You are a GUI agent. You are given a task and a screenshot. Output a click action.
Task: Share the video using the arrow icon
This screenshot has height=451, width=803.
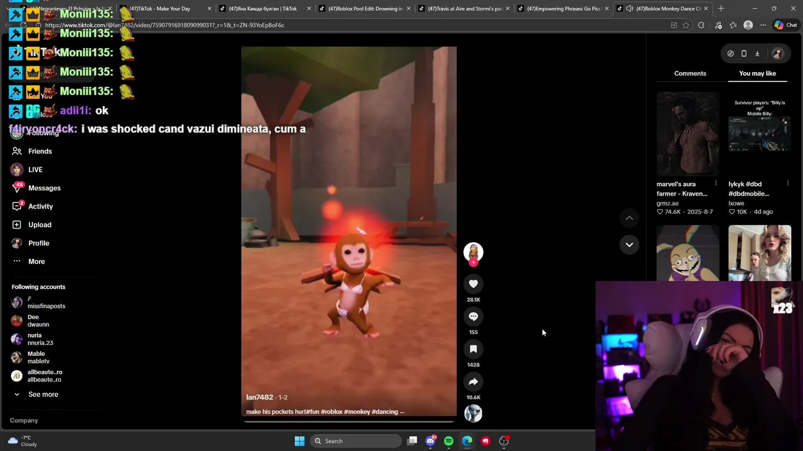pos(473,381)
